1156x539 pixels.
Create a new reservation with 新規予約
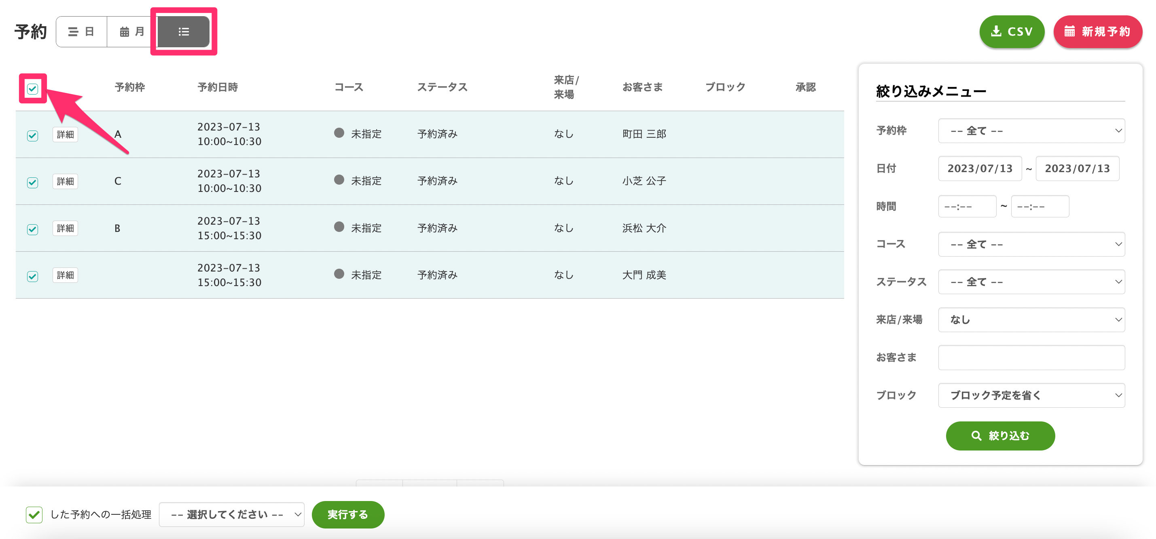pos(1097,32)
